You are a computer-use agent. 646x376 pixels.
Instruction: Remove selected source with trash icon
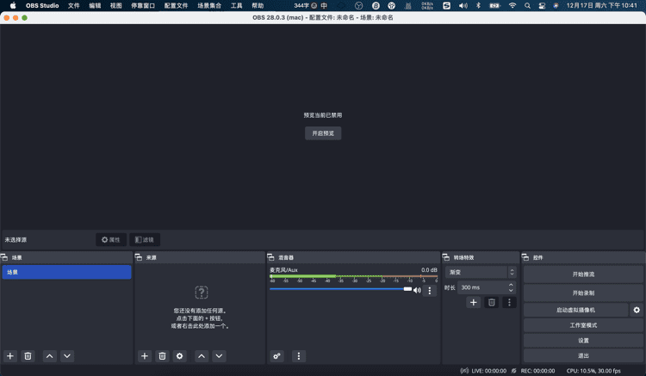pos(162,356)
